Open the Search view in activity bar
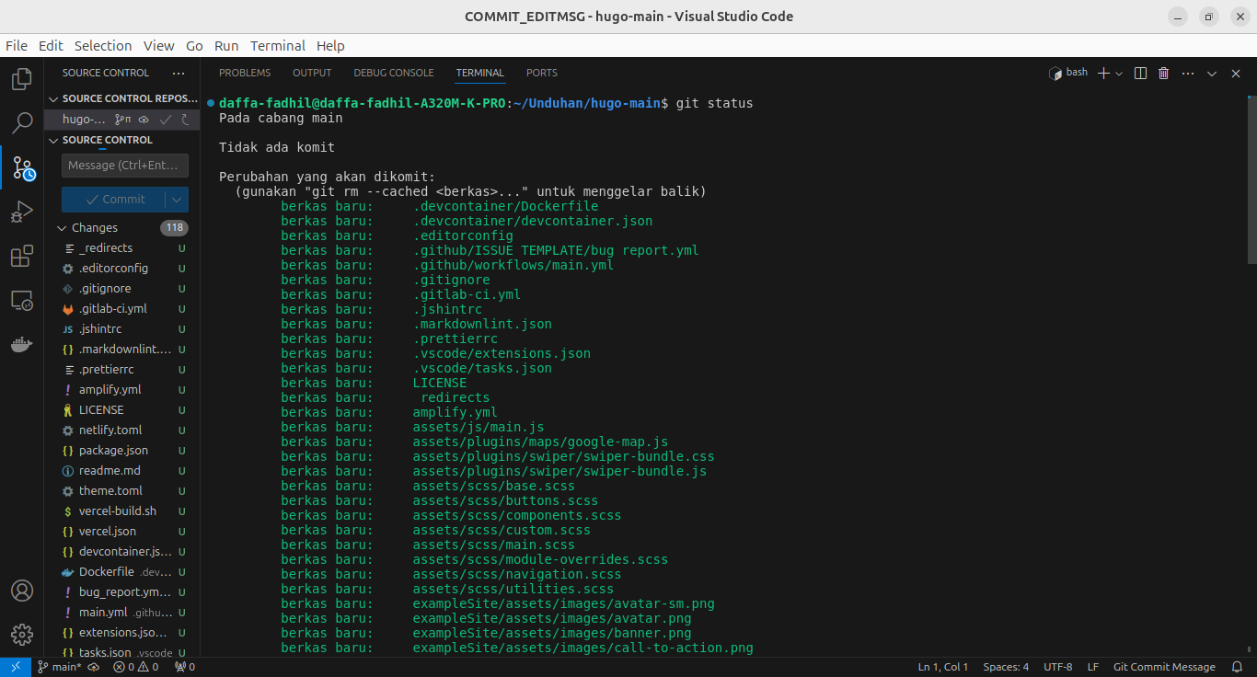Image resolution: width=1257 pixels, height=677 pixels. 21,123
